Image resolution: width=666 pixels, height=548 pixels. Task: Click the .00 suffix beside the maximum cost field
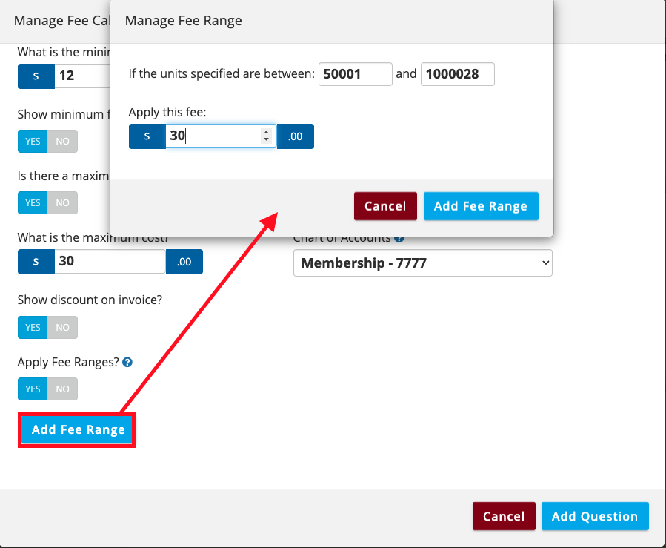tap(184, 262)
